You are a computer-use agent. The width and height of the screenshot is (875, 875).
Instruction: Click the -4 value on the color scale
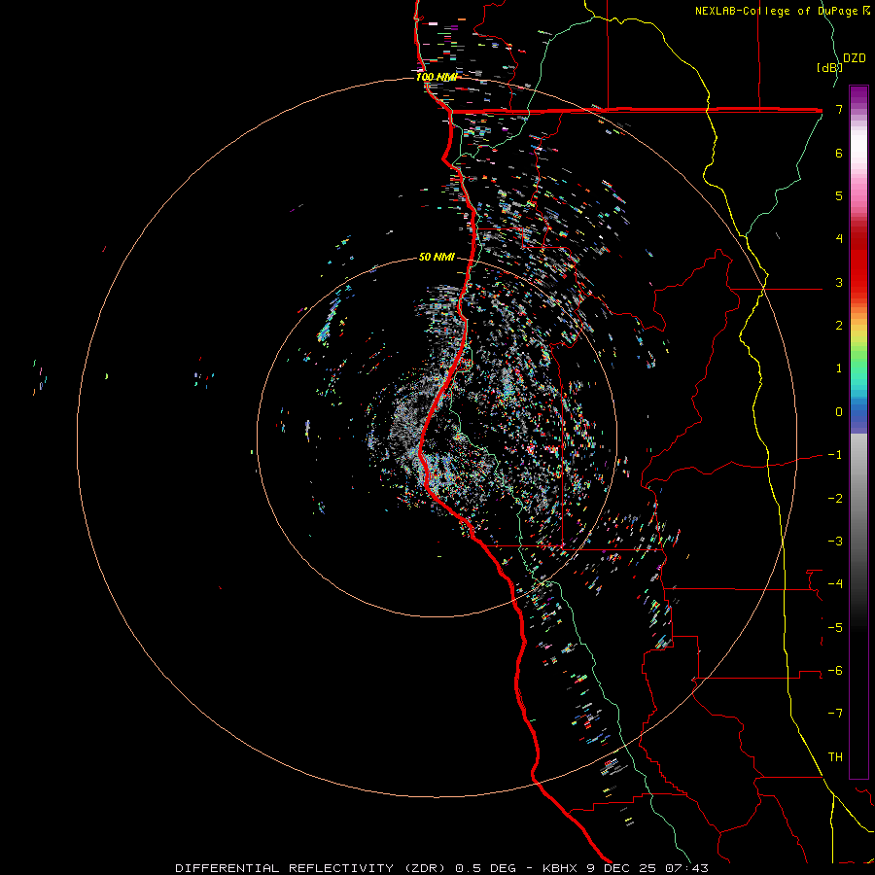click(x=835, y=584)
